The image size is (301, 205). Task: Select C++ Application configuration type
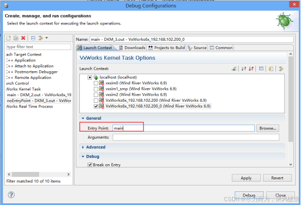click(21, 60)
